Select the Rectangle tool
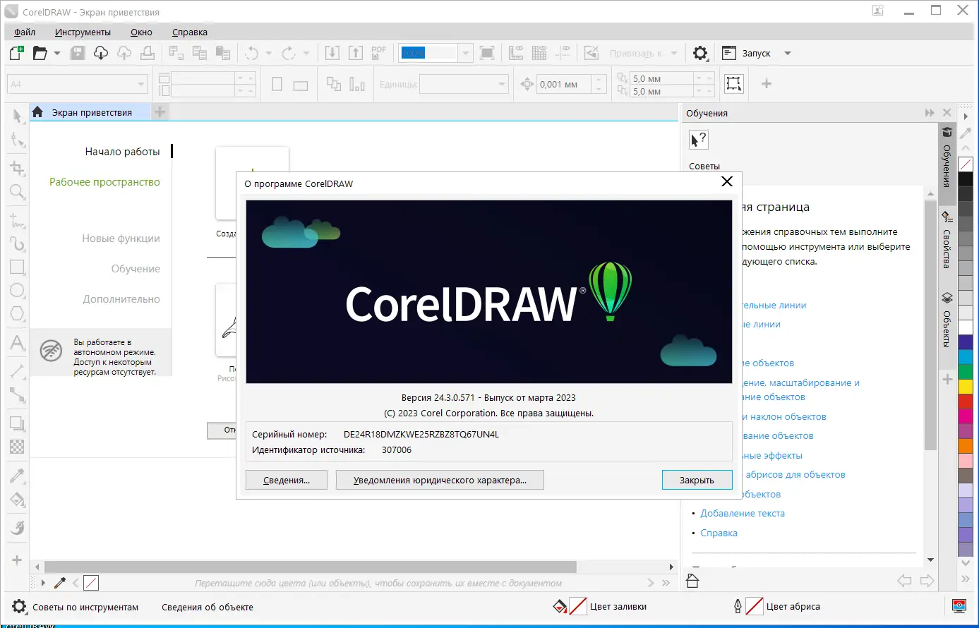Viewport: 979px width, 628px height. click(x=18, y=267)
